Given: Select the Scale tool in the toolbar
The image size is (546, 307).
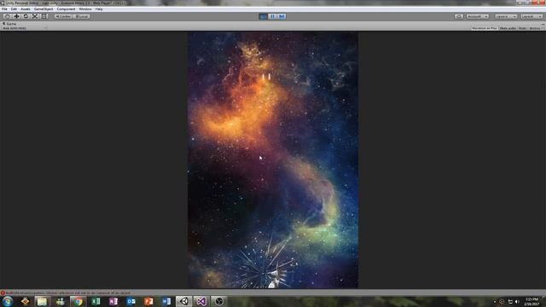Looking at the screenshot, I should click(x=35, y=16).
